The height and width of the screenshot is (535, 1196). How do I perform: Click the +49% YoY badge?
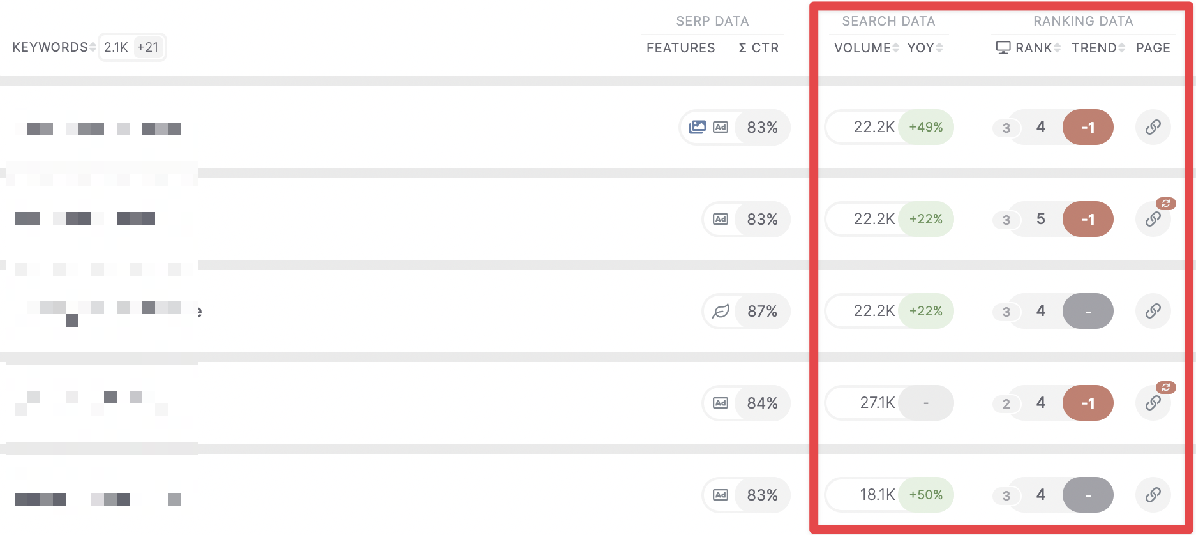tap(926, 127)
